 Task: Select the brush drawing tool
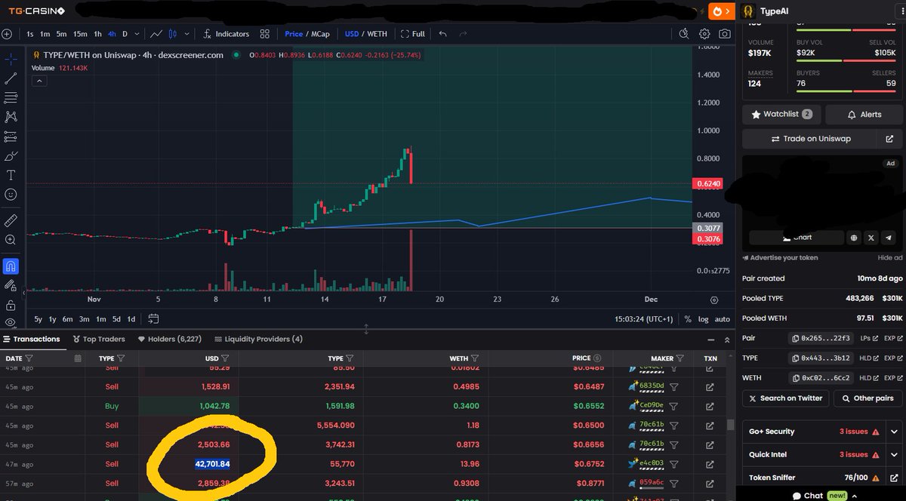click(11, 156)
